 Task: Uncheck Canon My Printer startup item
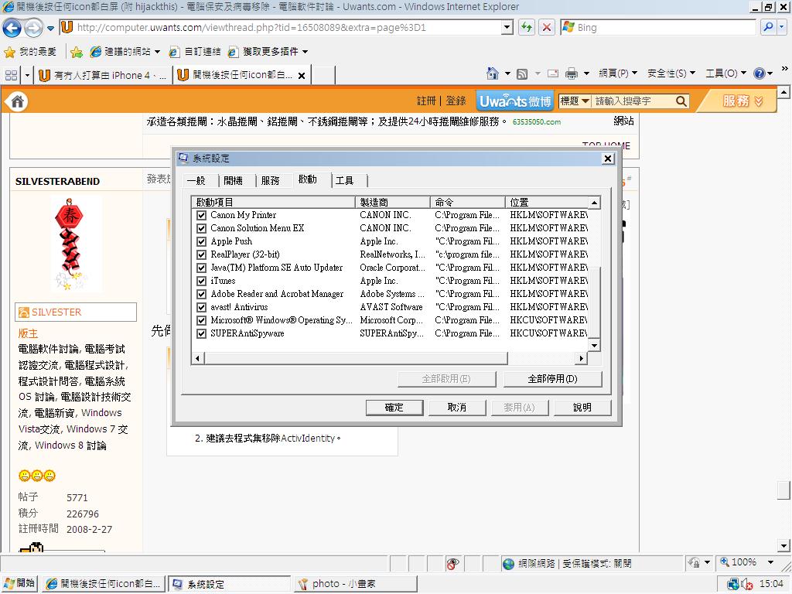click(x=201, y=215)
